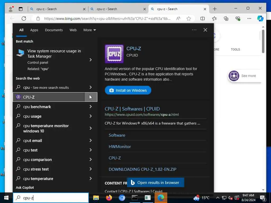Expand the cpu See more search results arrow
The width and height of the screenshot is (271, 203).
coord(91,87)
